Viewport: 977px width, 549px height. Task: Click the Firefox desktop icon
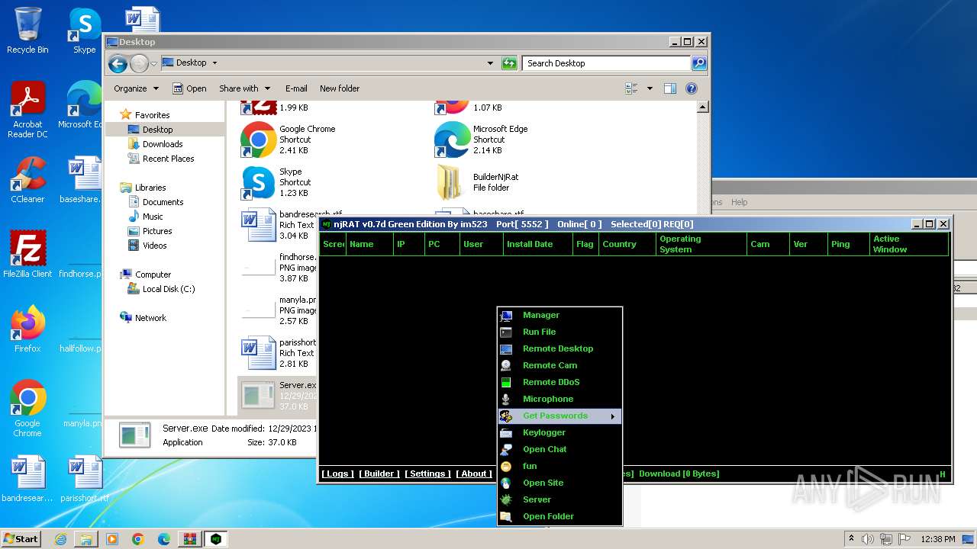27,329
